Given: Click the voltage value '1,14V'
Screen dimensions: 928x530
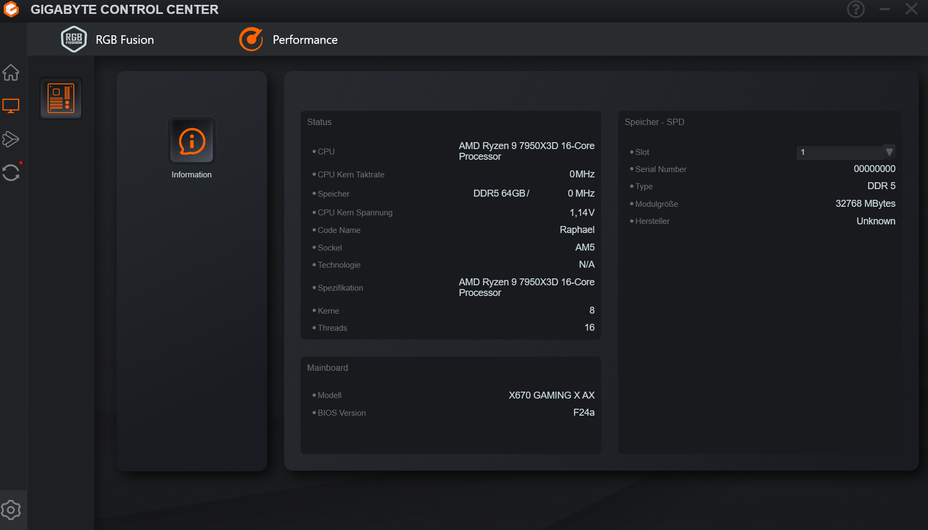Looking at the screenshot, I should [x=582, y=213].
